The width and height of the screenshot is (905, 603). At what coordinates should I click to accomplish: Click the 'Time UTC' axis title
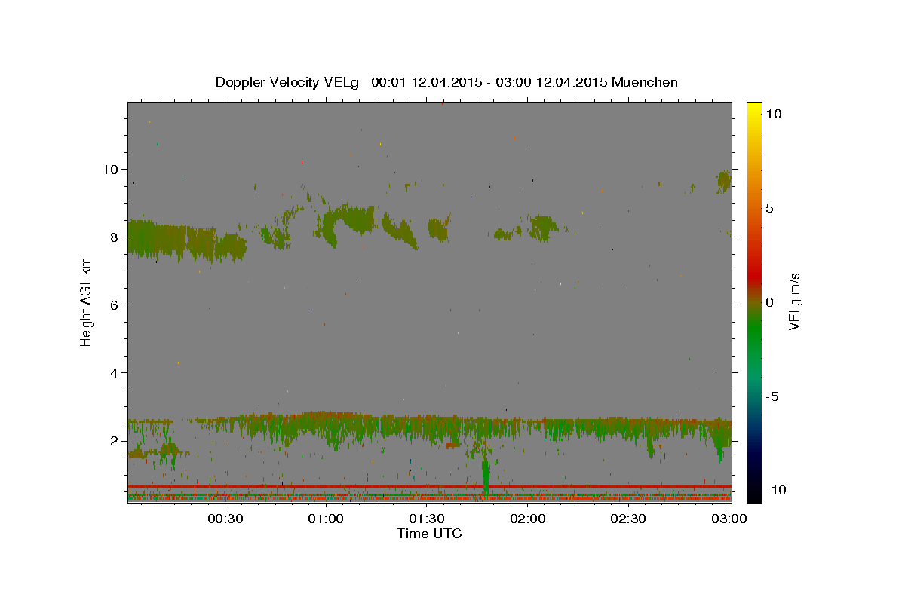[x=429, y=534]
